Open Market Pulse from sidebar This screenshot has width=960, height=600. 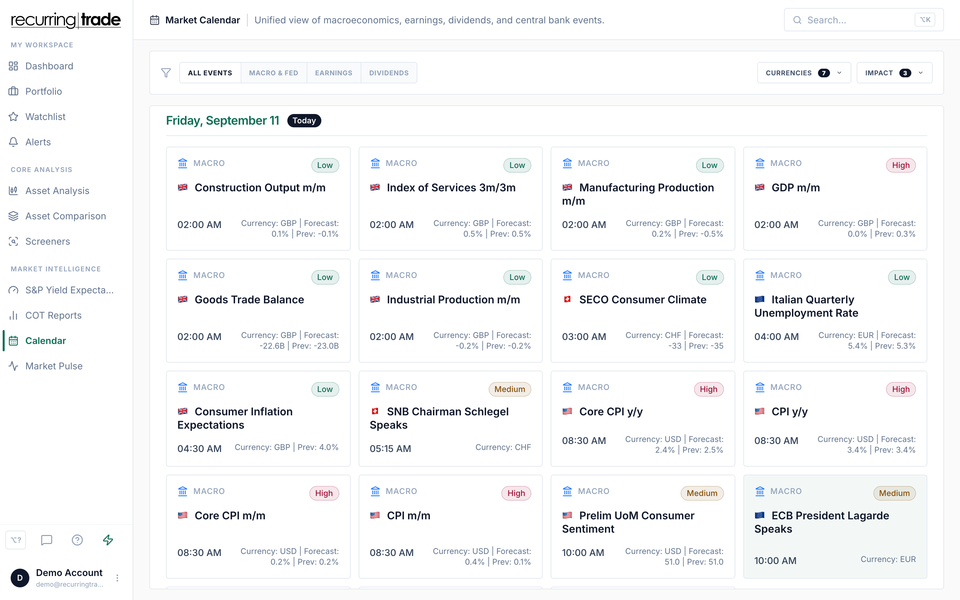coord(66,366)
